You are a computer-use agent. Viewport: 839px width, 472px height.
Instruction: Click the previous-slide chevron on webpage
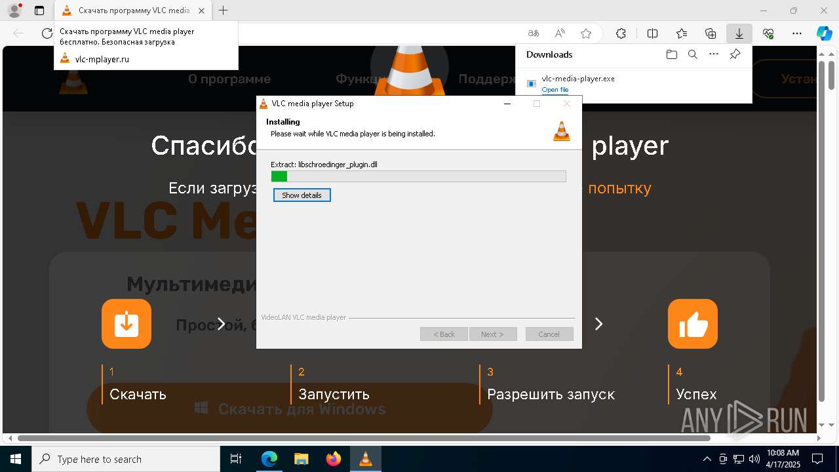click(221, 324)
